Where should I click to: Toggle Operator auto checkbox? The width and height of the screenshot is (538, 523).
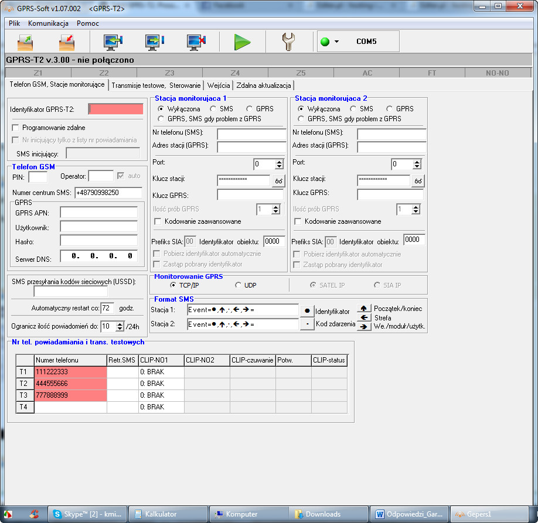pos(120,176)
